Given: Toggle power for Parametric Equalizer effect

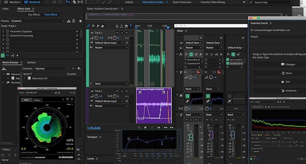Looking at the screenshot, I should coord(7,31).
